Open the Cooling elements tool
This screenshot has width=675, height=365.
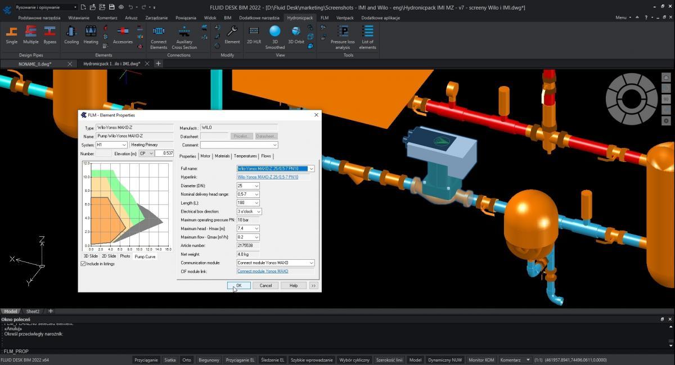point(71,35)
